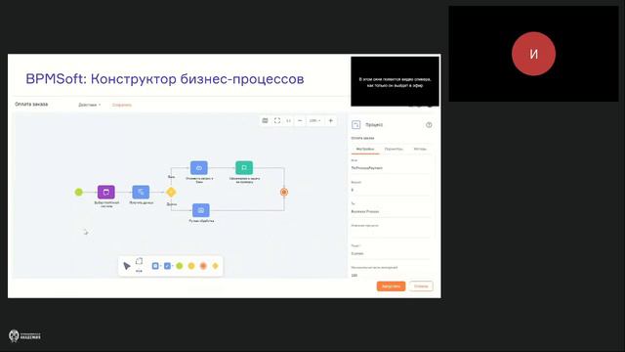
Task: Click the orange Запустить button
Action: (391, 286)
